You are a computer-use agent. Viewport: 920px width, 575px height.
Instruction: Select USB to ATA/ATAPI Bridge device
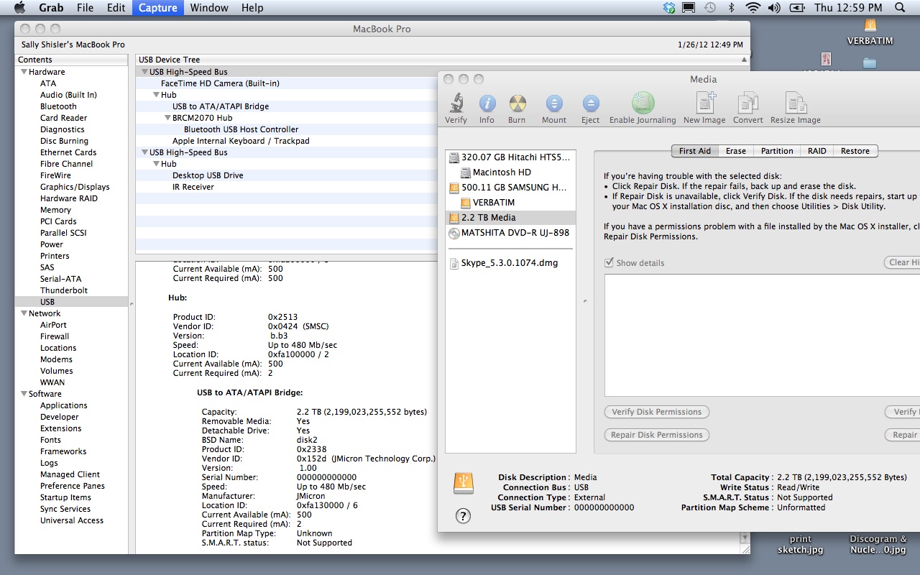click(x=221, y=106)
